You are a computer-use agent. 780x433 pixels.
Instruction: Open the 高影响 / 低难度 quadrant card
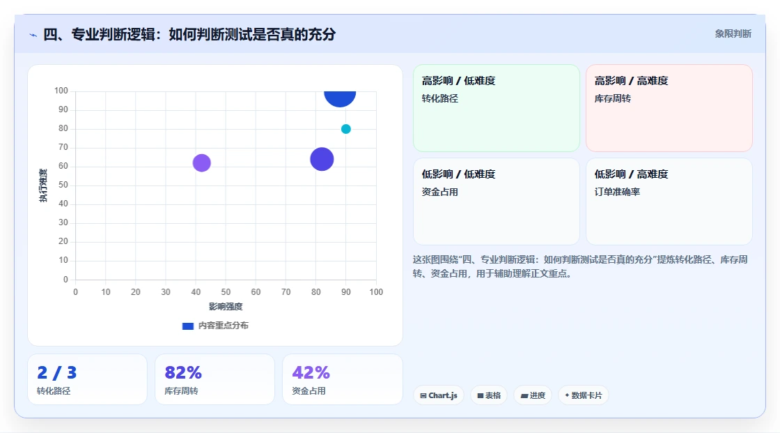pyautogui.click(x=497, y=108)
